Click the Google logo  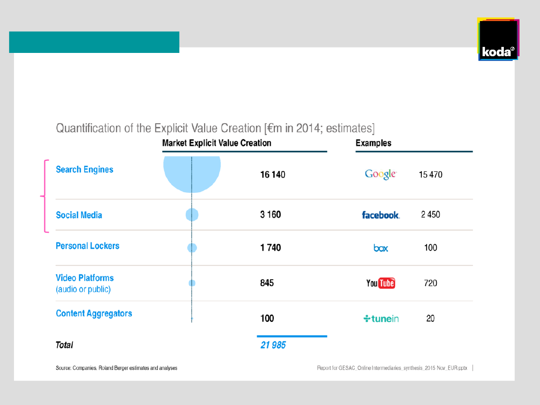(381, 174)
